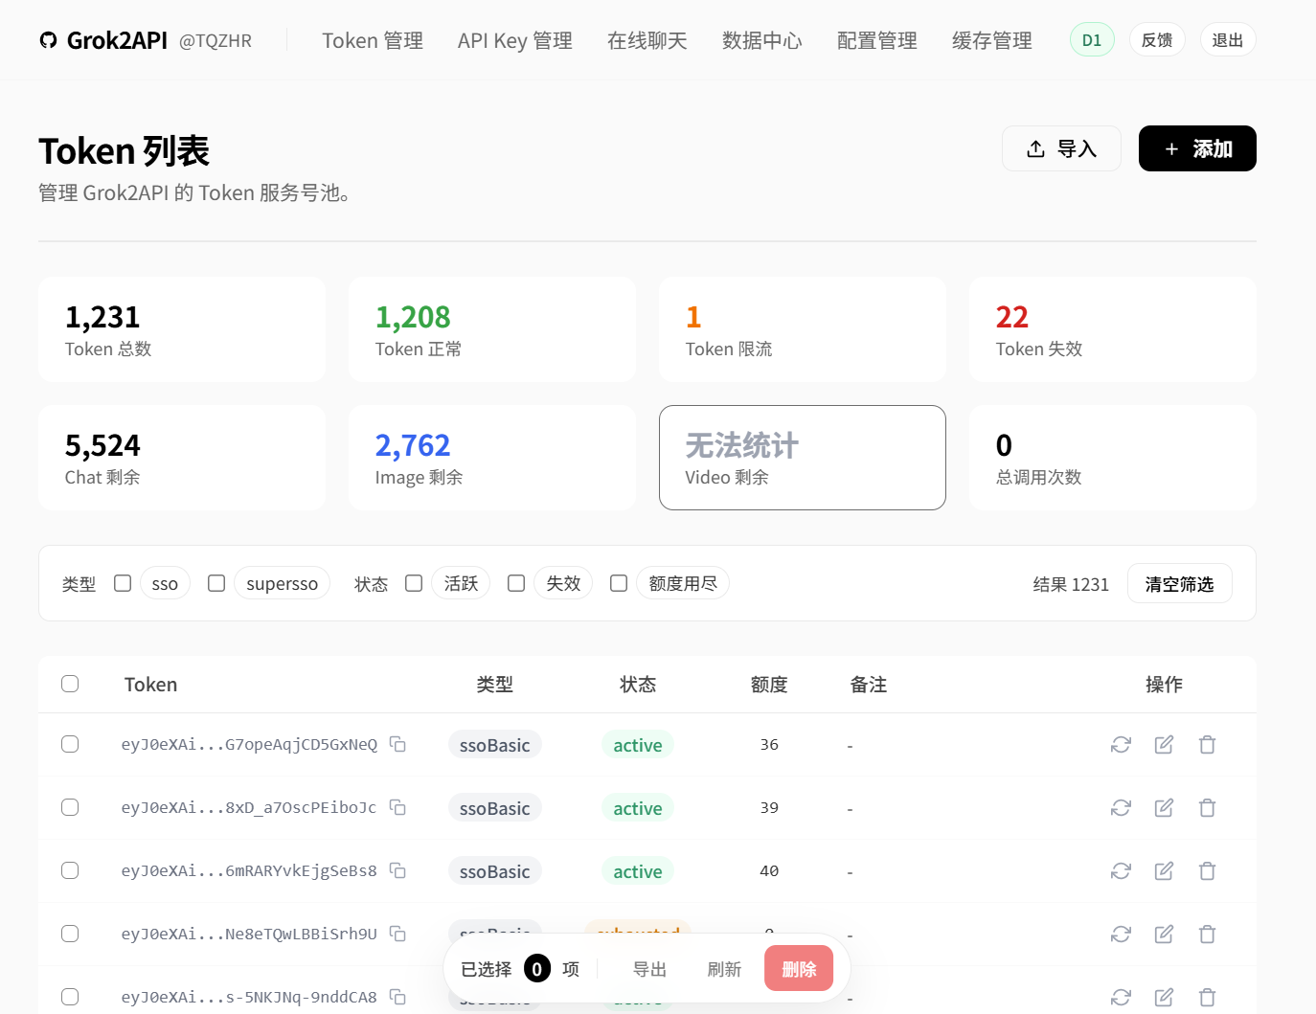Edit the token row with quota 40

pyautogui.click(x=1164, y=870)
